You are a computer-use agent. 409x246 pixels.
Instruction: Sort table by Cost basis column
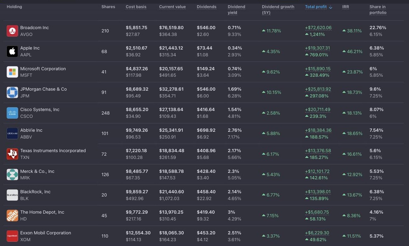pyautogui.click(x=136, y=7)
